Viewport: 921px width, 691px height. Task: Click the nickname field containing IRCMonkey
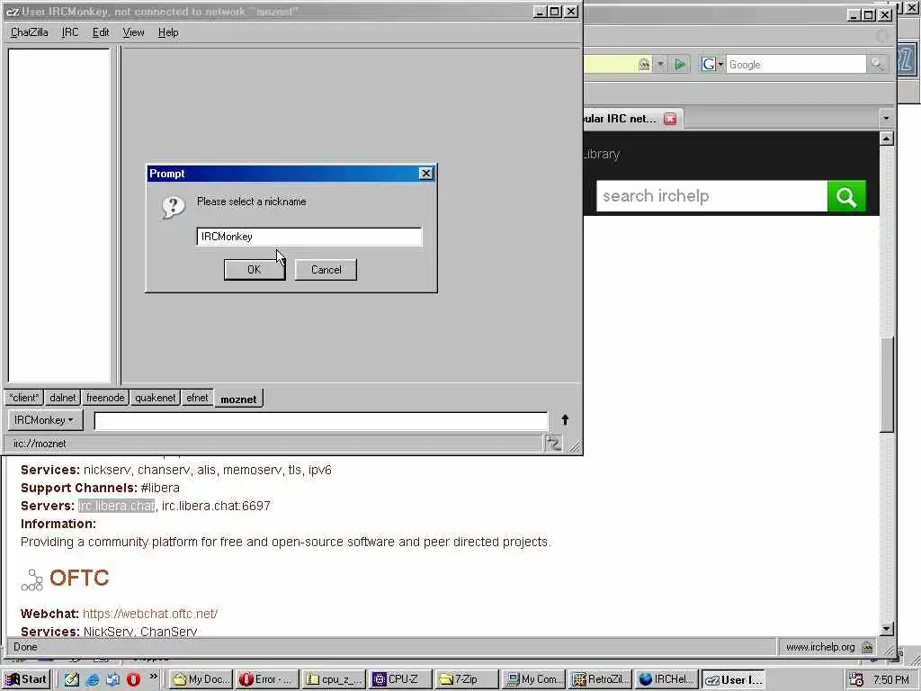tap(309, 237)
